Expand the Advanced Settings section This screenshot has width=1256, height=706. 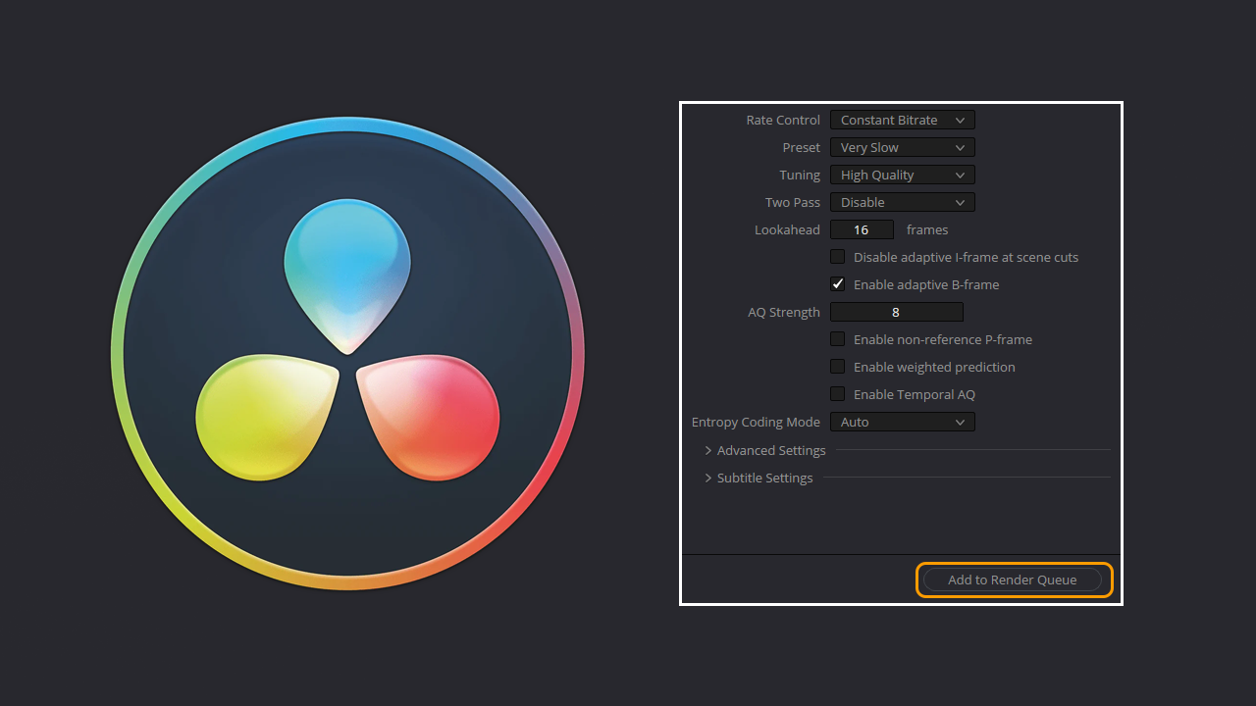765,450
